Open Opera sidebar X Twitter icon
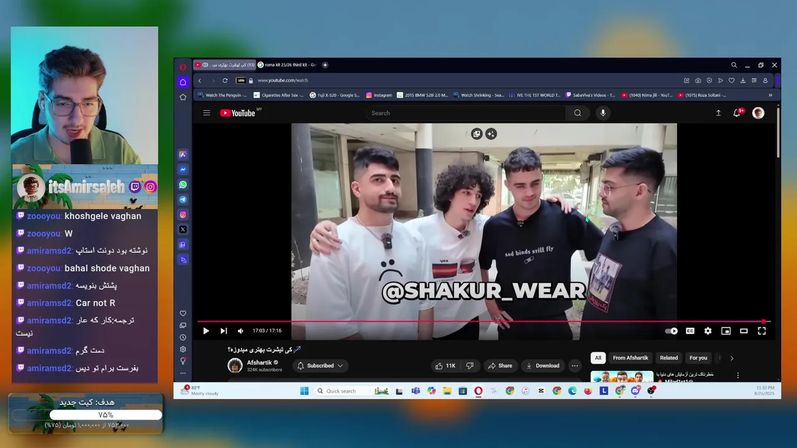This screenshot has height=448, width=797. pos(182,230)
